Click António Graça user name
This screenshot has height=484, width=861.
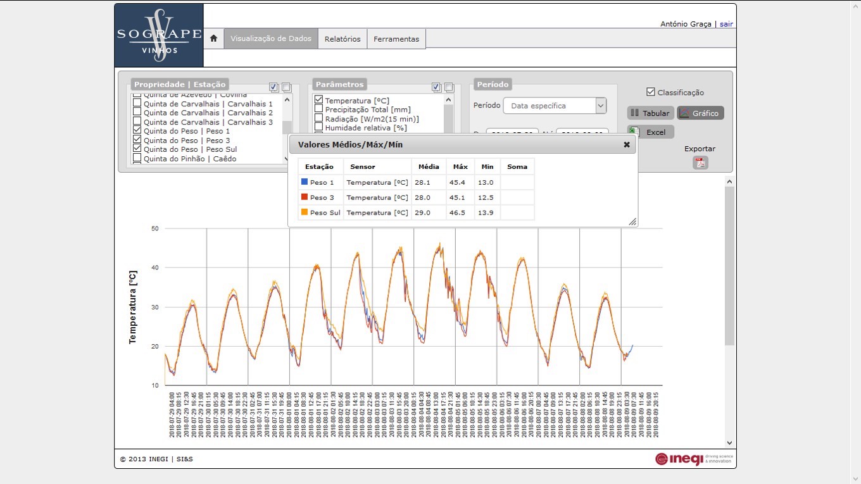click(x=686, y=24)
